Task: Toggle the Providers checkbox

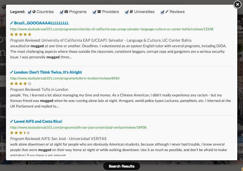Action: point(94,12)
